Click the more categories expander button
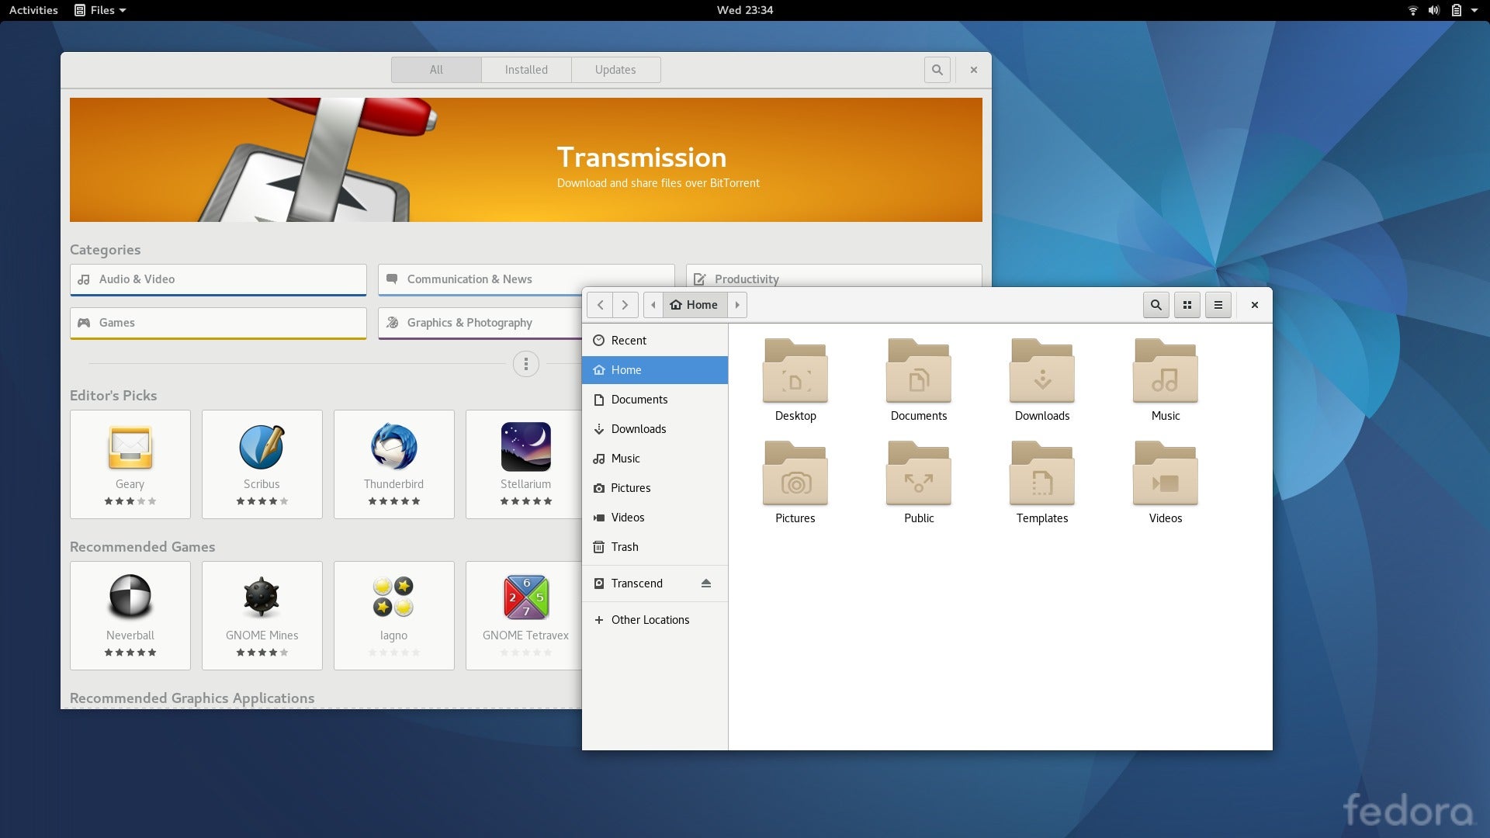Image resolution: width=1490 pixels, height=838 pixels. point(525,363)
